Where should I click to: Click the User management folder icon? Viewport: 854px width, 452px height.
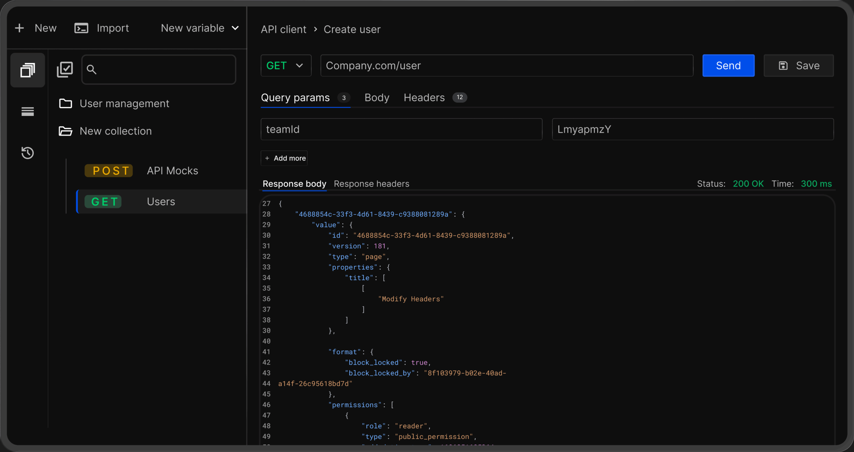(x=65, y=104)
